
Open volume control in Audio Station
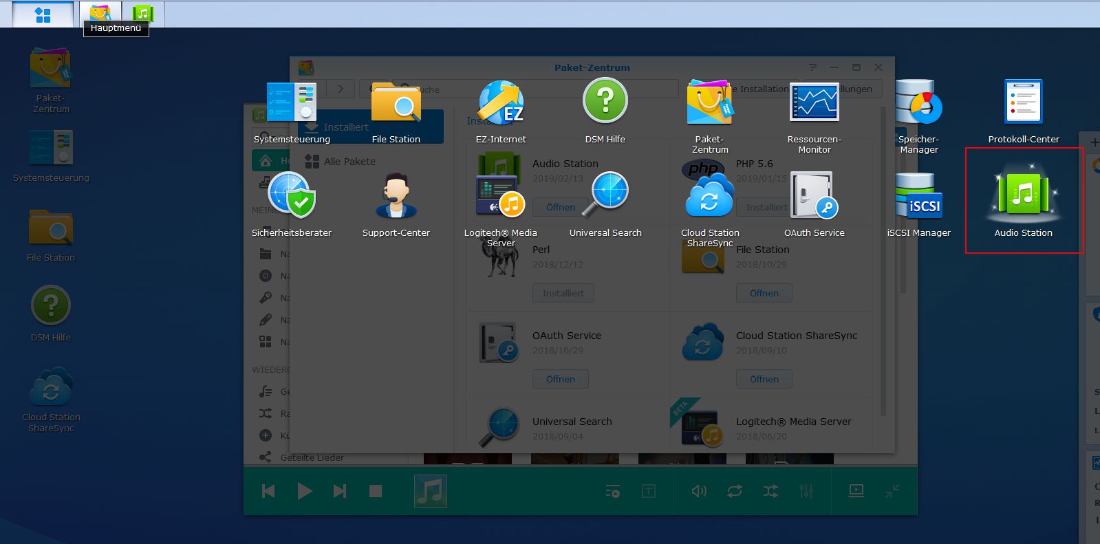699,491
